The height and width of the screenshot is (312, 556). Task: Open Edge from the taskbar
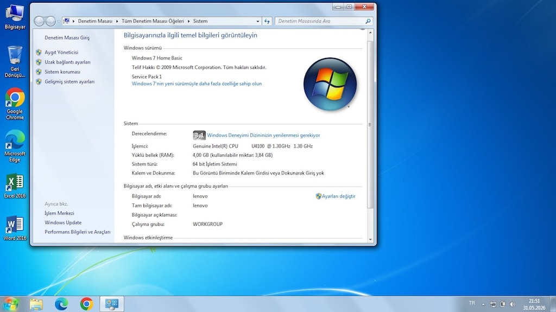61,304
